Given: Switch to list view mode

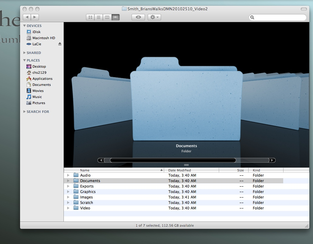Looking at the screenshot, I should [x=98, y=17].
